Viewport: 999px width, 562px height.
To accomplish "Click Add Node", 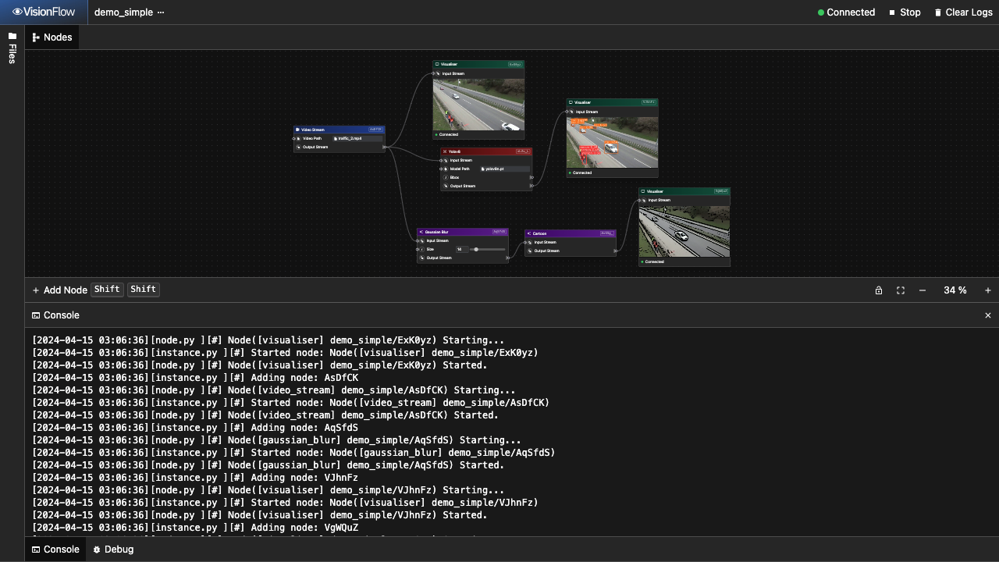I will 59,290.
